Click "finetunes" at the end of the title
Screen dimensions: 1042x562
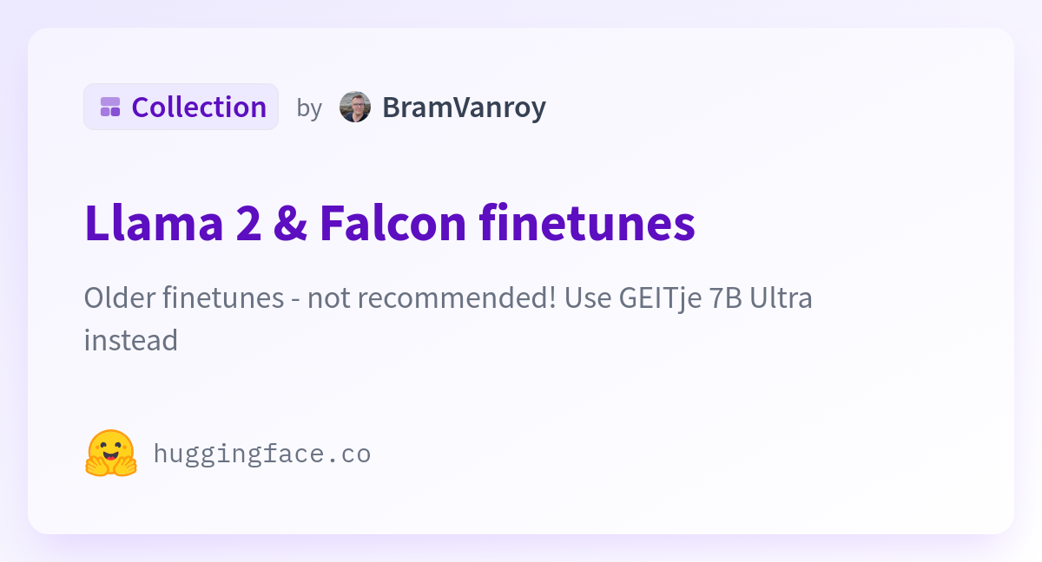coord(588,223)
